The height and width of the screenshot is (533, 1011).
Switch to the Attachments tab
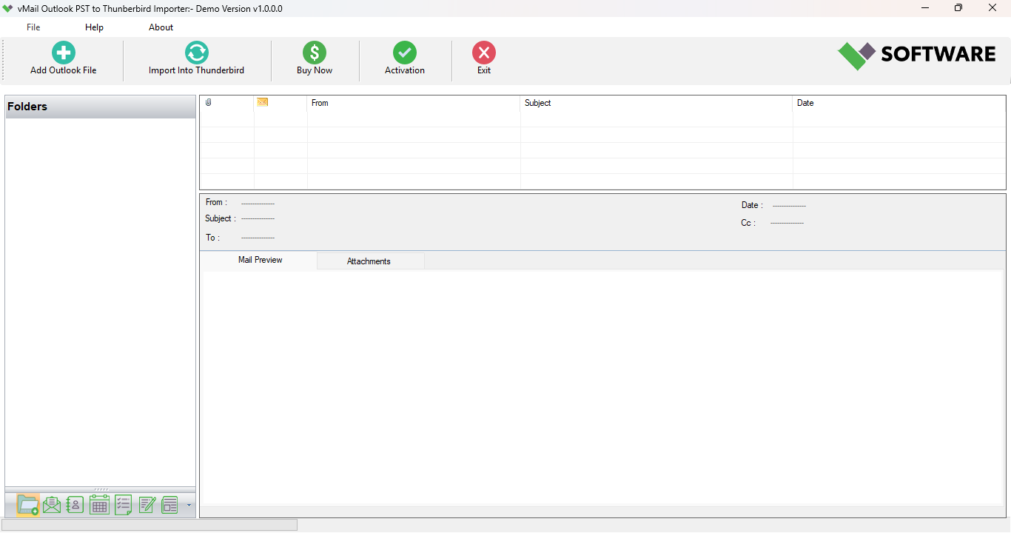[370, 261]
